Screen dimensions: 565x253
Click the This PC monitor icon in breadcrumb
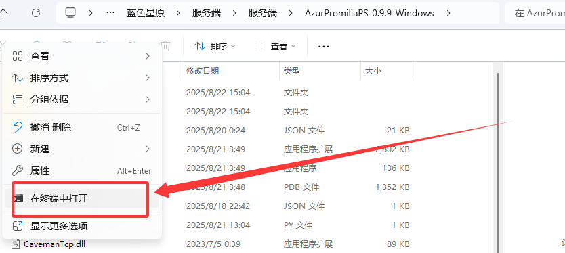[x=70, y=13]
